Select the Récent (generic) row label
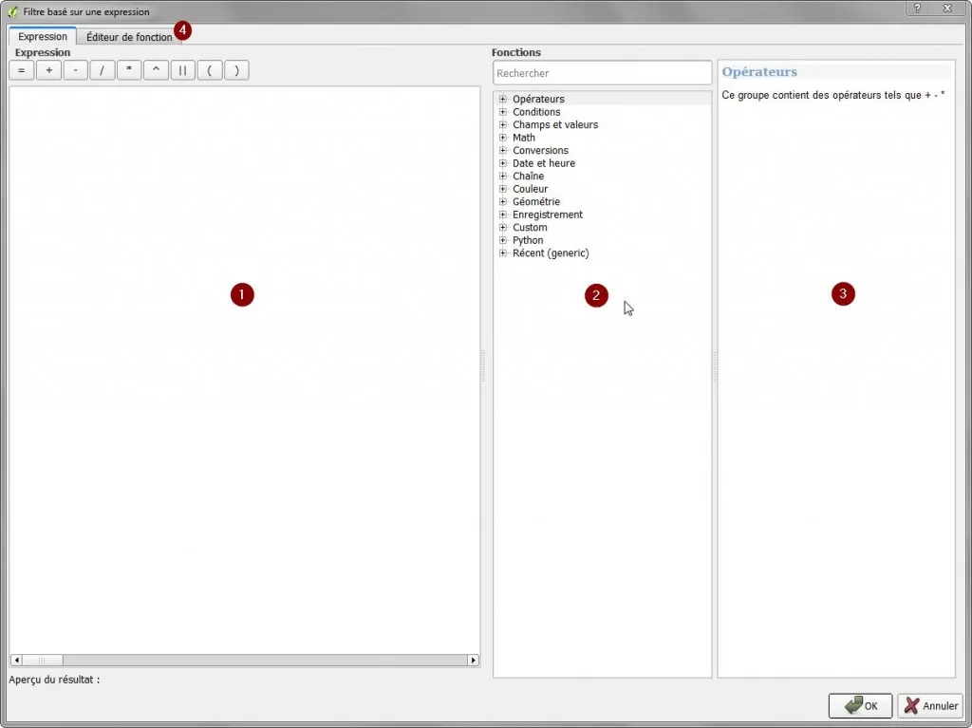The width and height of the screenshot is (972, 728). 551,253
